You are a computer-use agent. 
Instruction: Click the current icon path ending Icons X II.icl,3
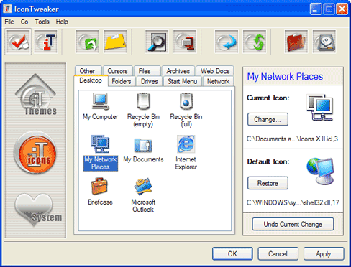pyautogui.click(x=292, y=139)
